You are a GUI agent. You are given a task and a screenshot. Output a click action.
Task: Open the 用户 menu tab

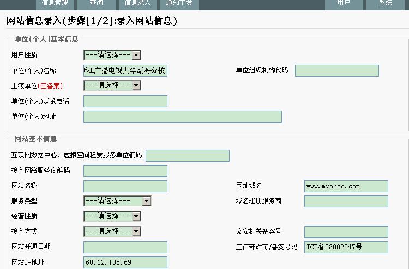tap(344, 3)
